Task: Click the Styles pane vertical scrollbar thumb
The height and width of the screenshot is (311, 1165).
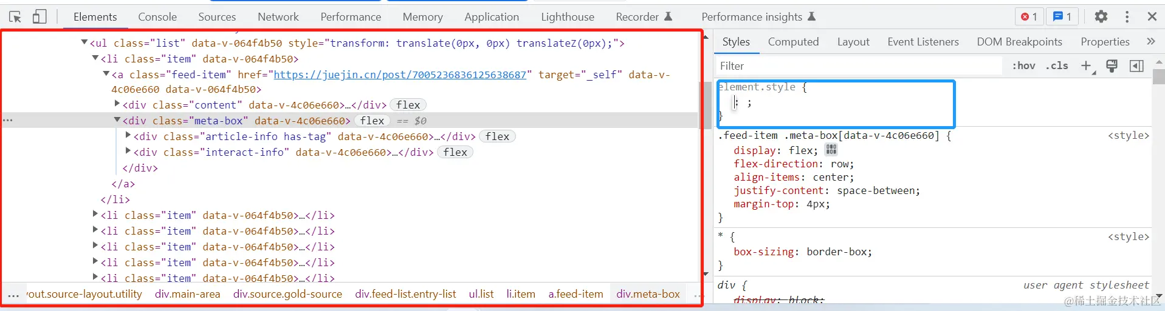Action: 1159,76
